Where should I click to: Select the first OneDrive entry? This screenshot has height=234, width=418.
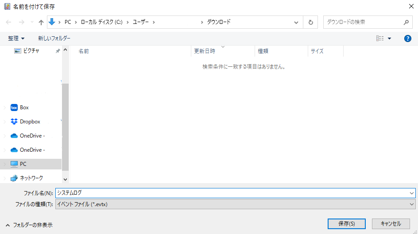[32, 136]
